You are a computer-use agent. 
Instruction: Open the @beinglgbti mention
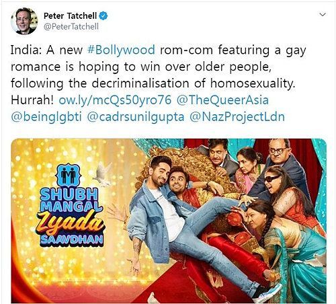coord(46,116)
